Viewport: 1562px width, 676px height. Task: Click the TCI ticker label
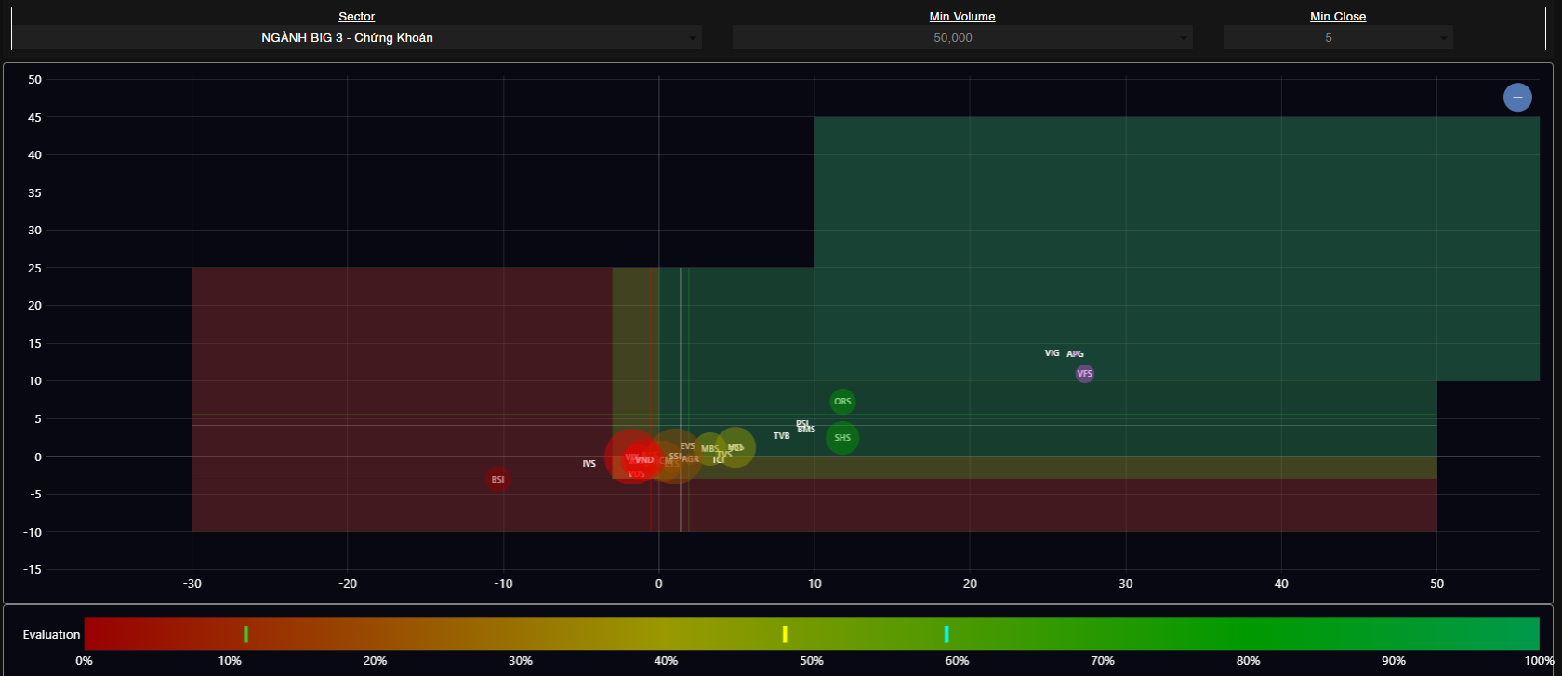click(718, 460)
